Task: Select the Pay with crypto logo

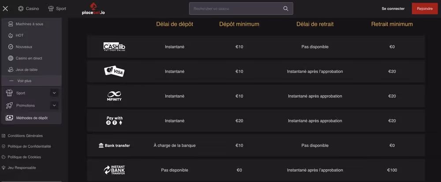Action: (x=114, y=121)
